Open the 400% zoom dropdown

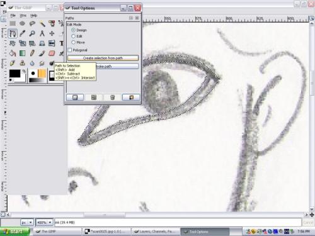tap(44, 222)
